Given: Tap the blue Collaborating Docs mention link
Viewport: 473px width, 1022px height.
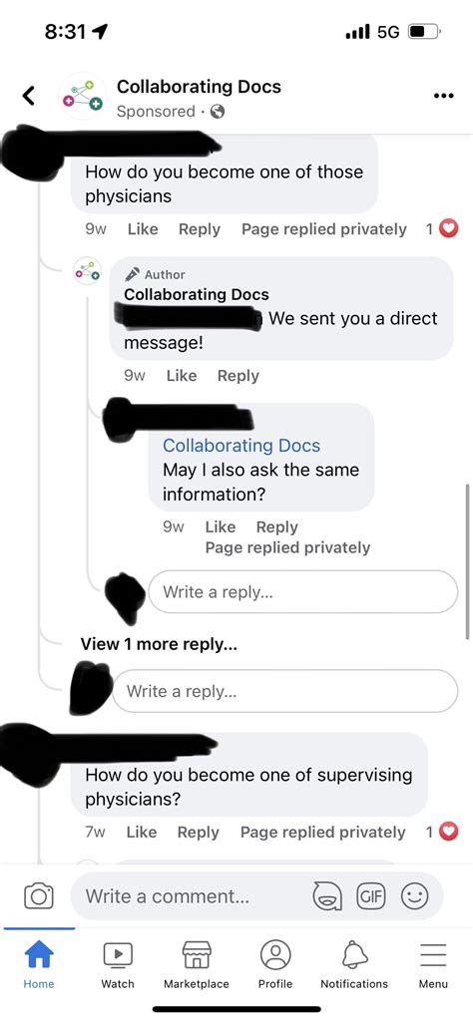Looking at the screenshot, I should pos(241,445).
